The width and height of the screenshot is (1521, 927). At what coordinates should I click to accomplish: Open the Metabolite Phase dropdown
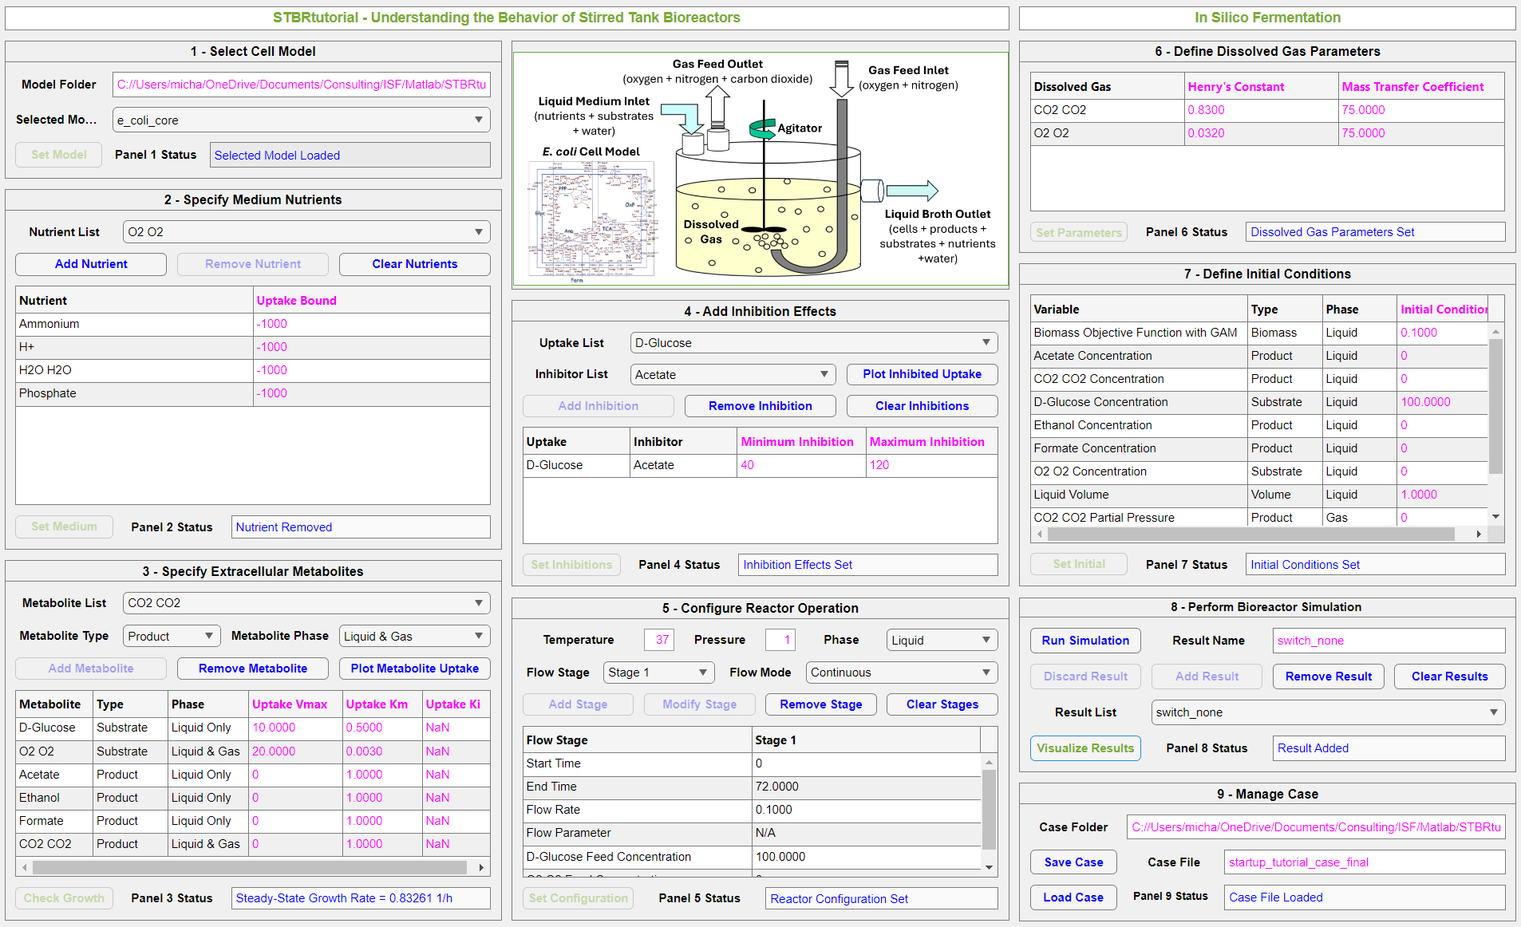point(414,637)
